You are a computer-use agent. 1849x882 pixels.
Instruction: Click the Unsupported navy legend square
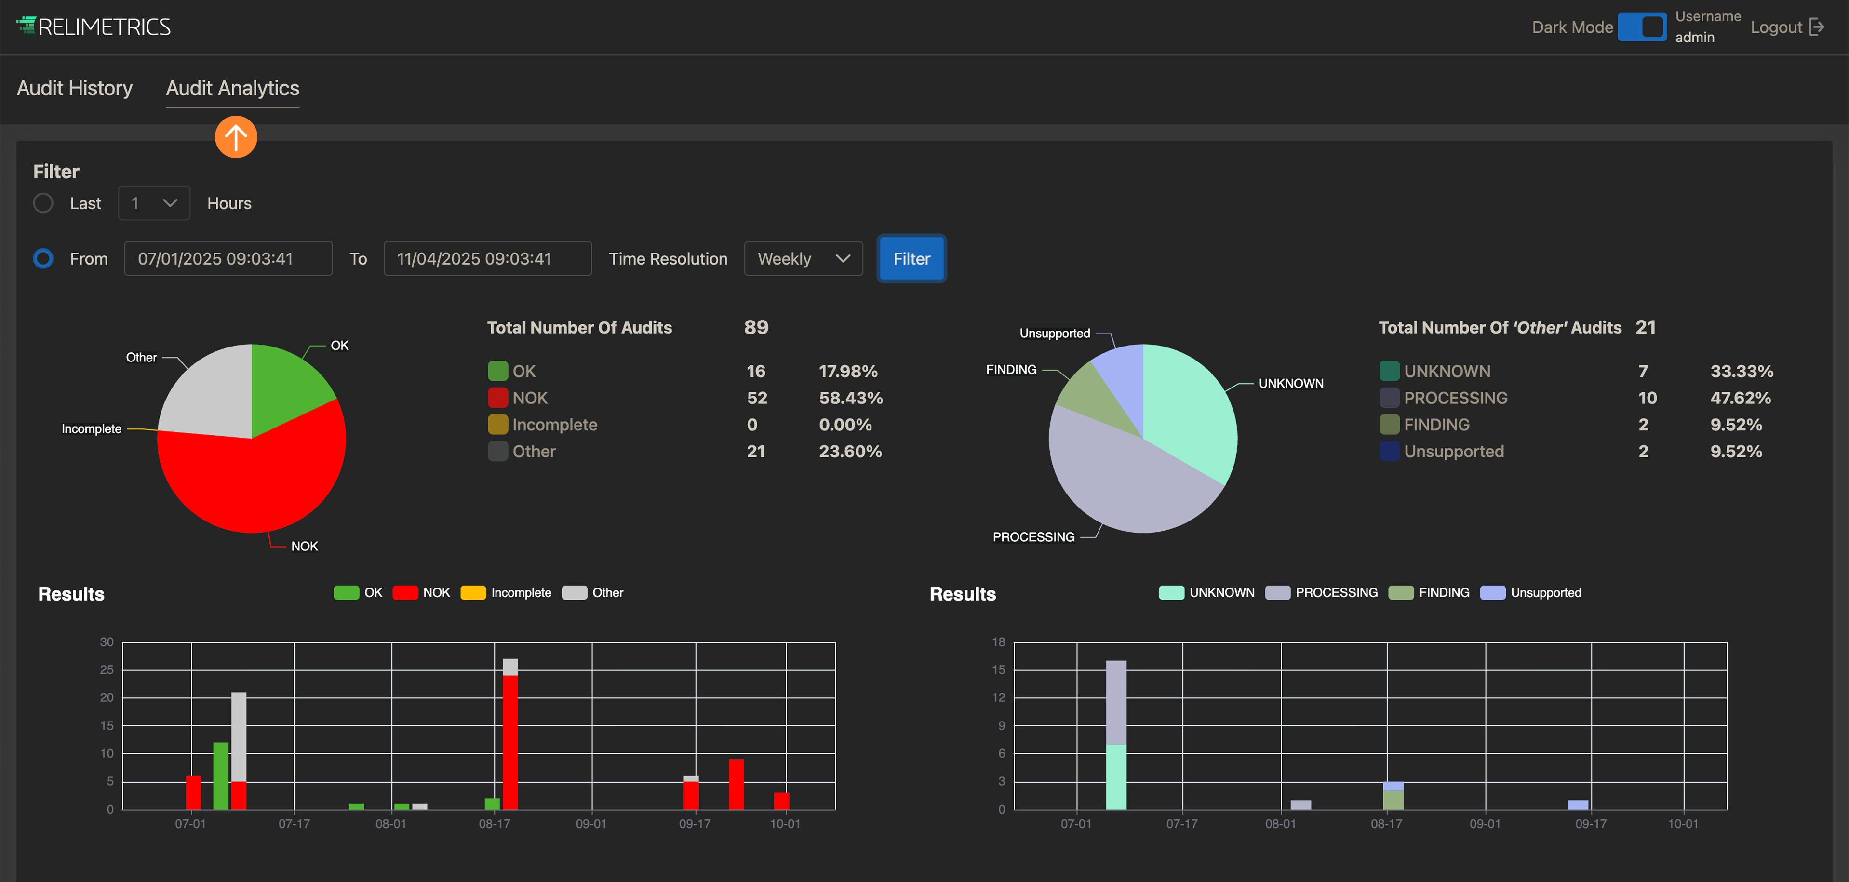[1389, 452]
